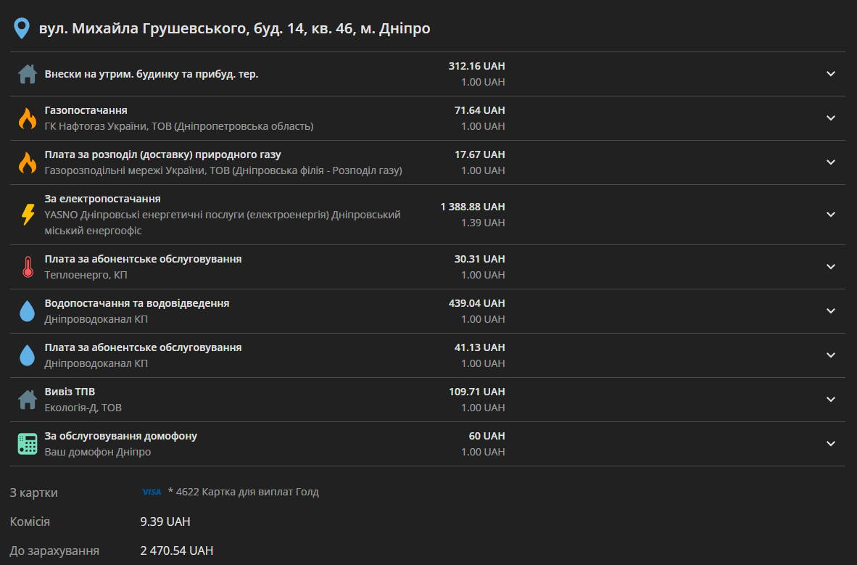Click the До зарахування label
The height and width of the screenshot is (565, 857).
pos(54,550)
